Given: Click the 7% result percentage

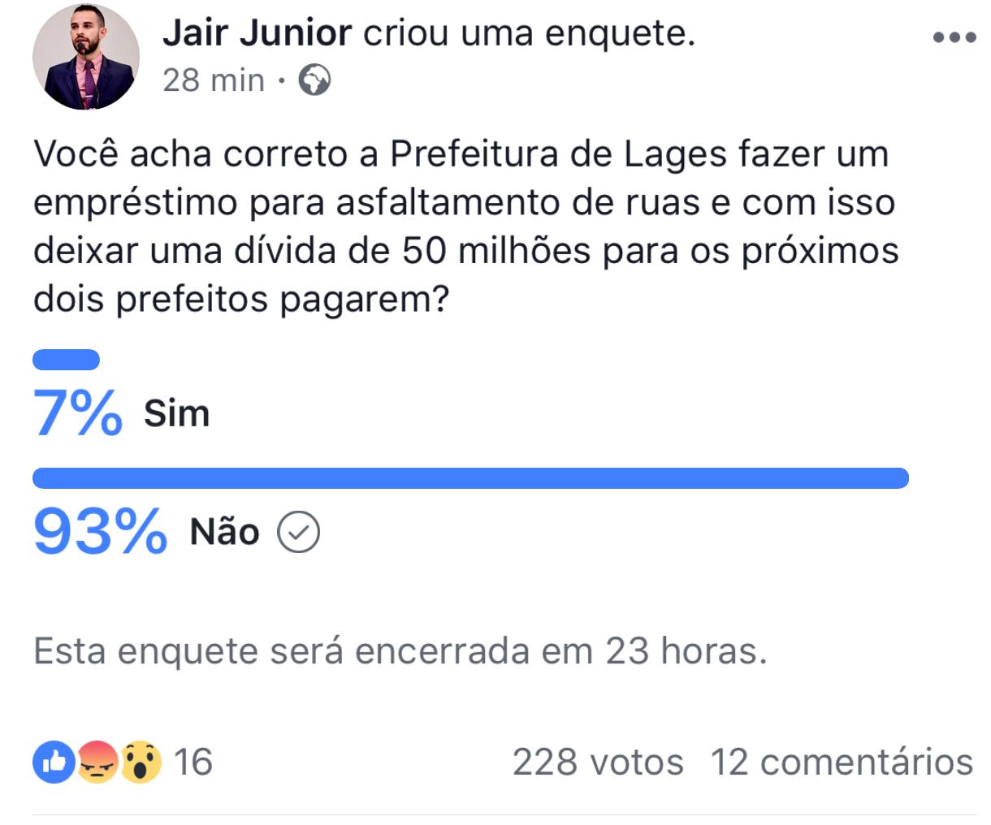Looking at the screenshot, I should click(78, 413).
